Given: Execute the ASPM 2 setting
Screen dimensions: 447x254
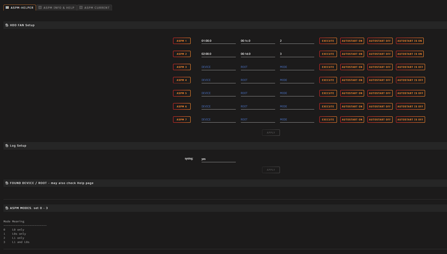Looking at the screenshot, I should tap(328, 54).
